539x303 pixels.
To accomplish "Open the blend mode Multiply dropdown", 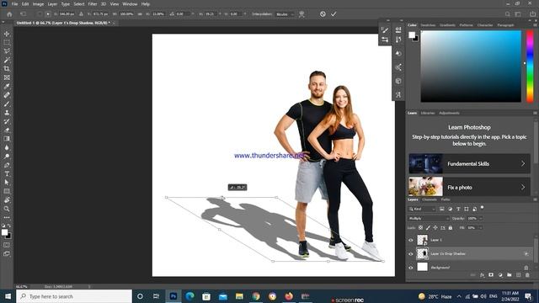I will [429, 219].
